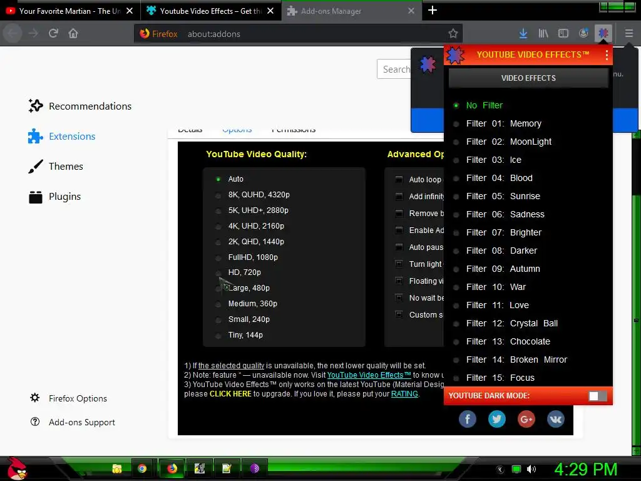Enable the Floating video checkbox
This screenshot has width=641, height=481.
point(399,281)
